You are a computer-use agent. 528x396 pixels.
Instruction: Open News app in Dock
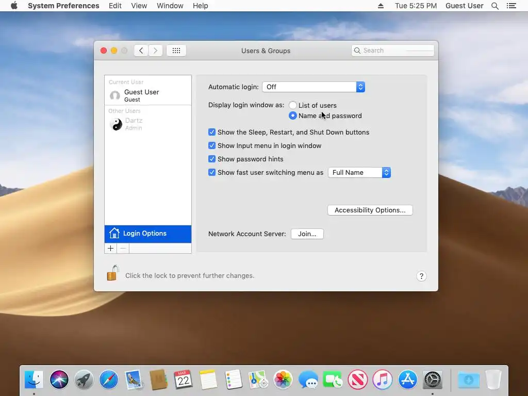(358, 379)
